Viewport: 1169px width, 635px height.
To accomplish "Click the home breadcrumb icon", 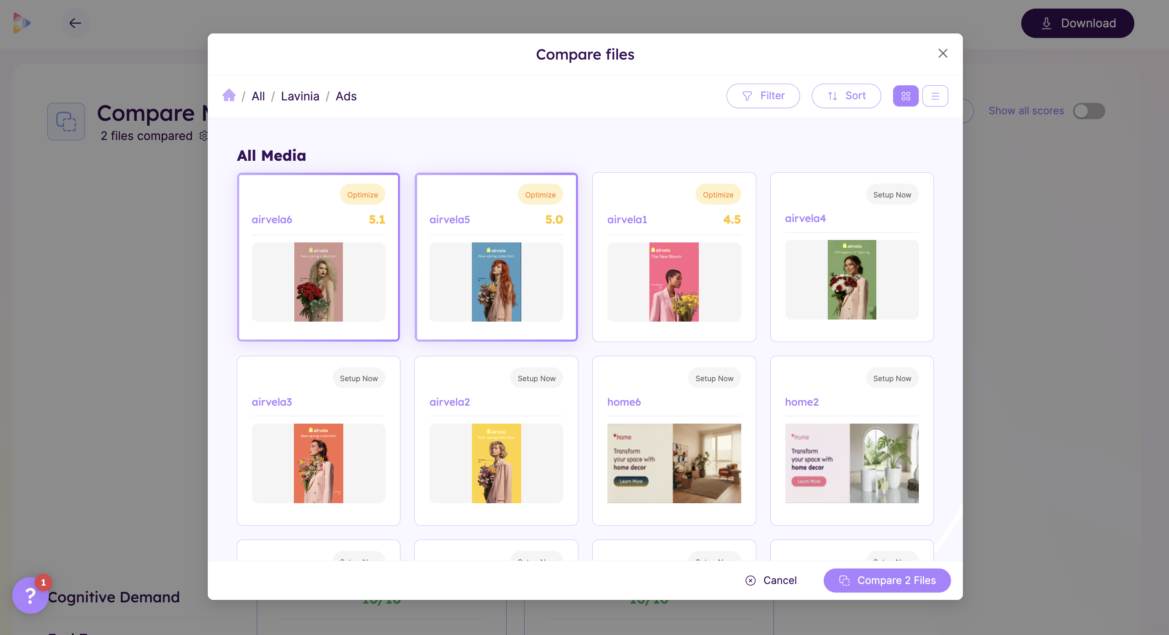I will pos(229,95).
